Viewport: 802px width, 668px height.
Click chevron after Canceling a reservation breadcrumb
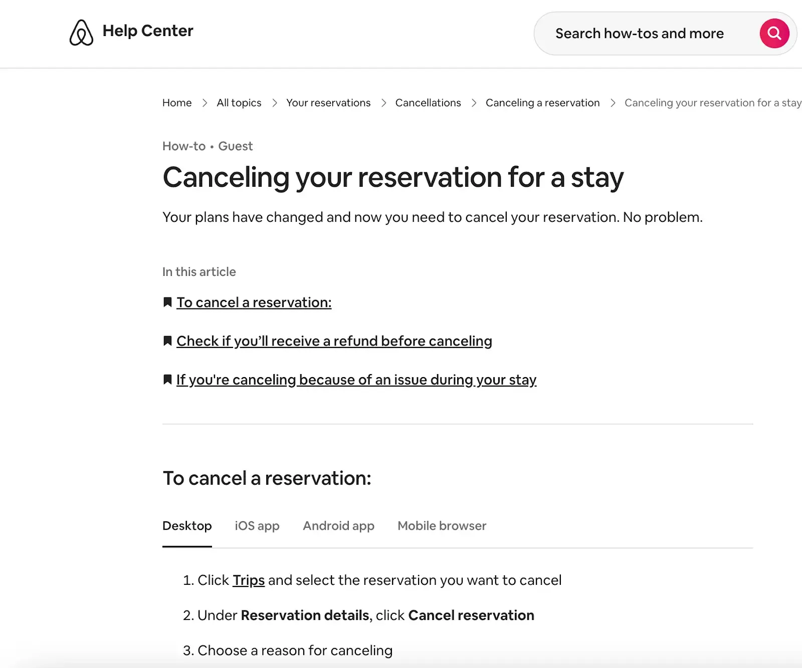click(613, 103)
